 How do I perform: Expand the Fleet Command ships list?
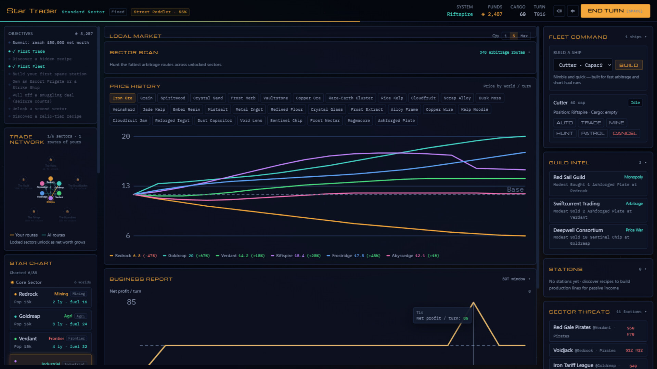click(x=636, y=37)
